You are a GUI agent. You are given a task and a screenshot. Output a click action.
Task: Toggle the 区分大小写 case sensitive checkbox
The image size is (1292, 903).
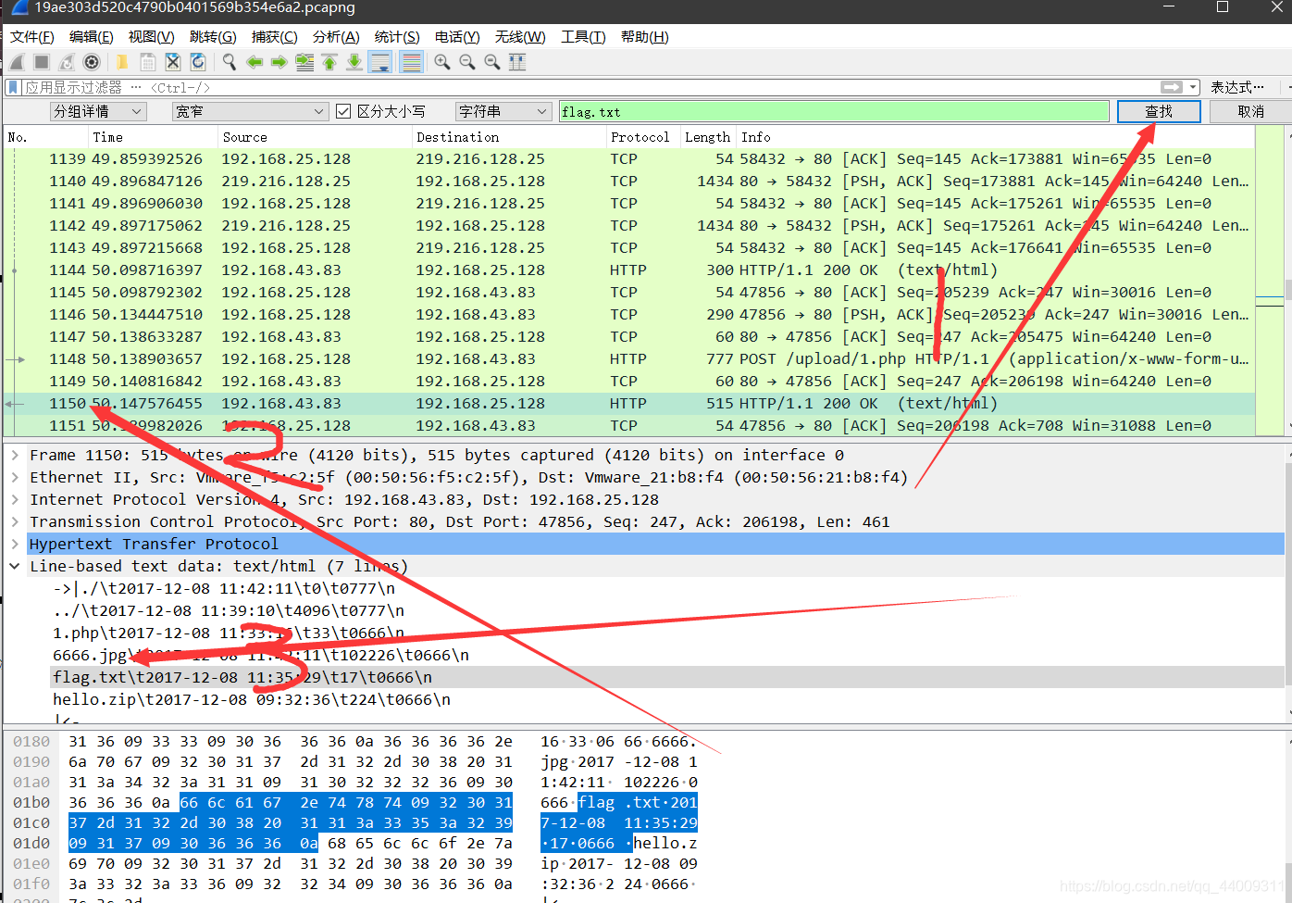[x=343, y=111]
